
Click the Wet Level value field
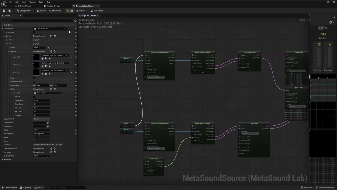click(42, 112)
